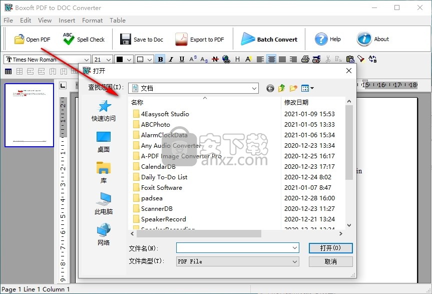Toggle underline formatting
The height and width of the screenshot is (294, 432).
tap(182, 59)
